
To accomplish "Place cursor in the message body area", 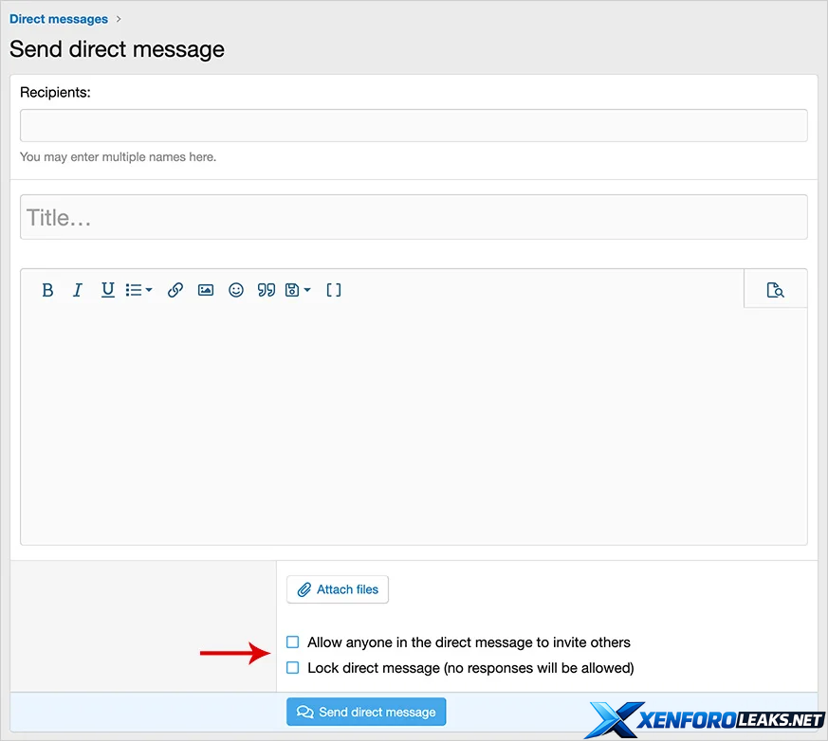I will [x=414, y=426].
